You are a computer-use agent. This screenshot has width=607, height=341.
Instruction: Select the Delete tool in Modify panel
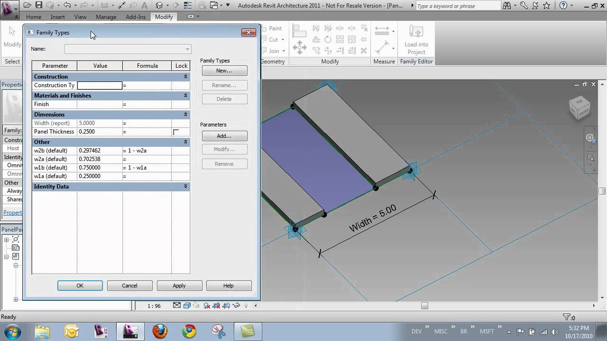(x=364, y=50)
